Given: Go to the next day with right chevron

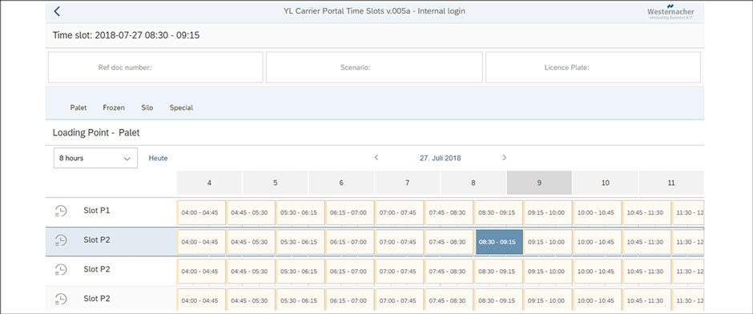Looking at the screenshot, I should pos(504,158).
